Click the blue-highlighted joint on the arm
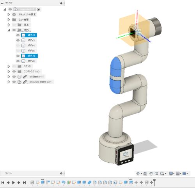 pos(116,75)
